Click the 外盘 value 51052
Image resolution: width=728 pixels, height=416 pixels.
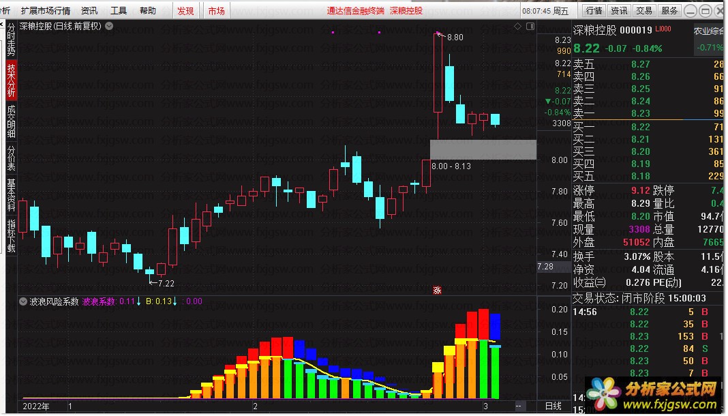pos(637,242)
